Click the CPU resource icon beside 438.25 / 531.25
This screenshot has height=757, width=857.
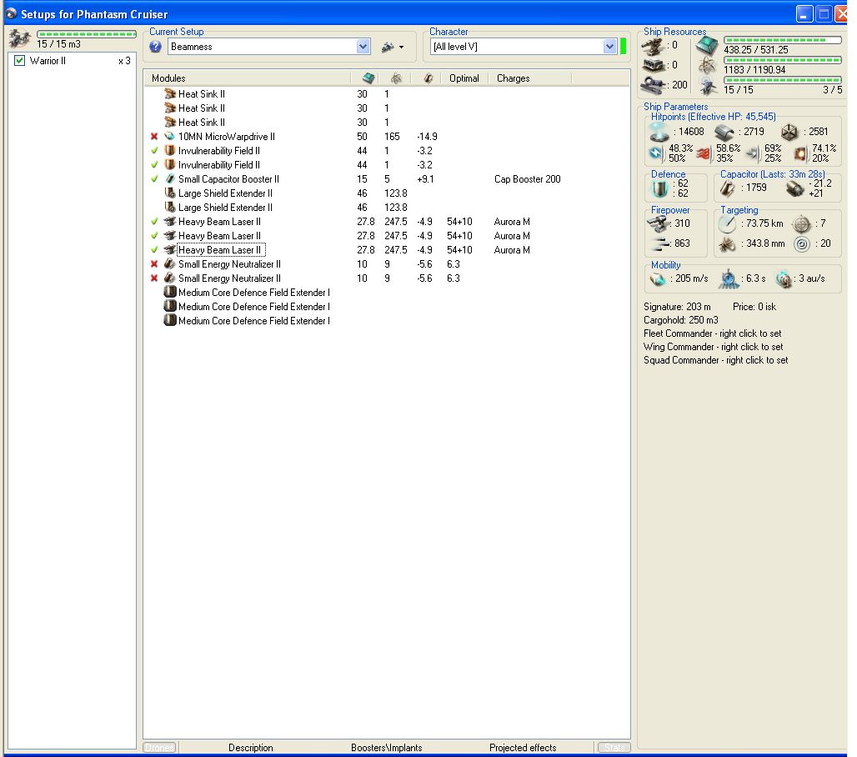[x=707, y=46]
